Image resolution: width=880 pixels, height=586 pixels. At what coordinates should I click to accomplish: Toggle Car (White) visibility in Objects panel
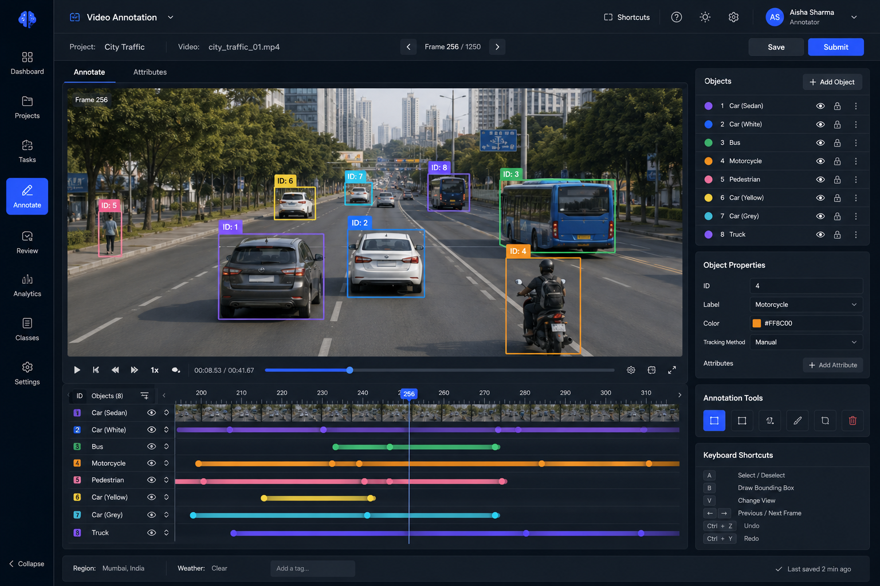coord(820,124)
